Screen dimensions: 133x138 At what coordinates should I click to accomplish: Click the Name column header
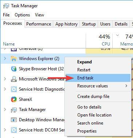coord(9,44)
